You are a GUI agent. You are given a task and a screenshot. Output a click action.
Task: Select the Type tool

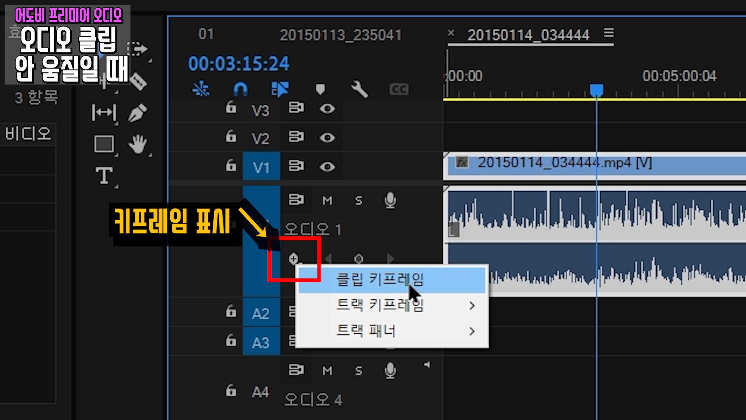click(x=104, y=176)
